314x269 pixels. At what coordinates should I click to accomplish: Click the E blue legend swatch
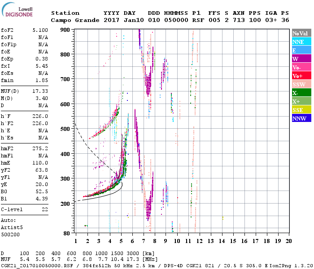click(x=301, y=50)
